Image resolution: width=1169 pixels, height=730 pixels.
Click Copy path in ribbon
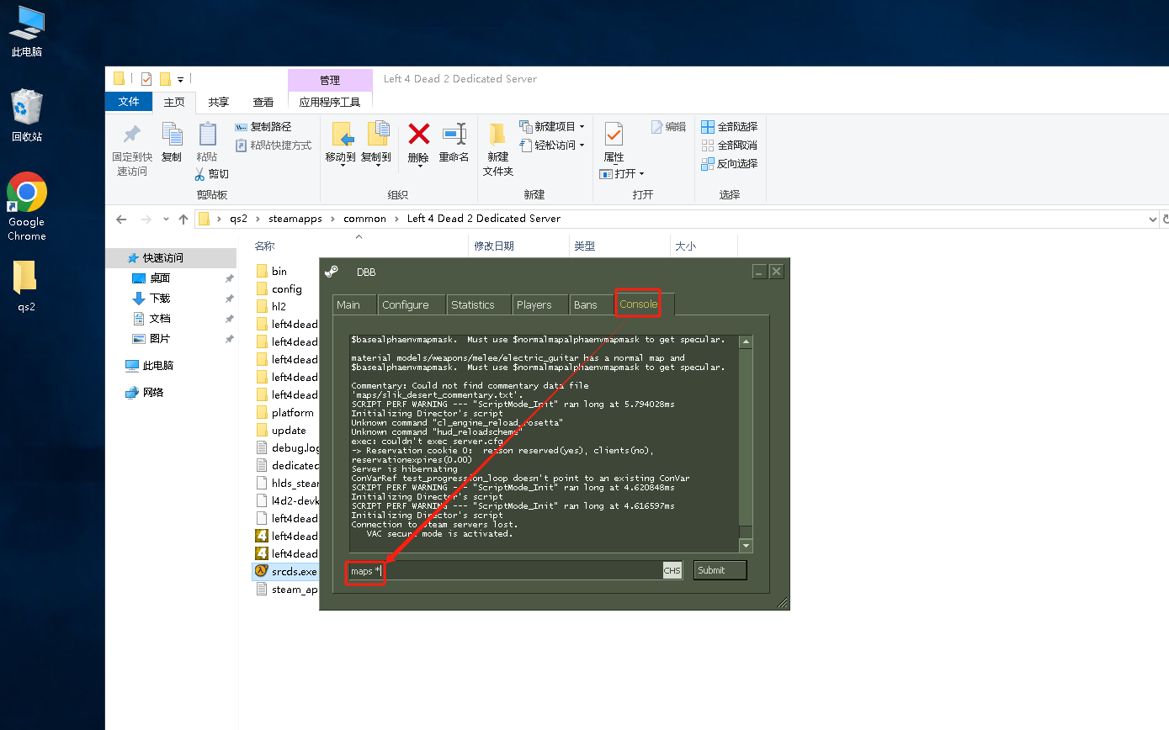coord(263,127)
